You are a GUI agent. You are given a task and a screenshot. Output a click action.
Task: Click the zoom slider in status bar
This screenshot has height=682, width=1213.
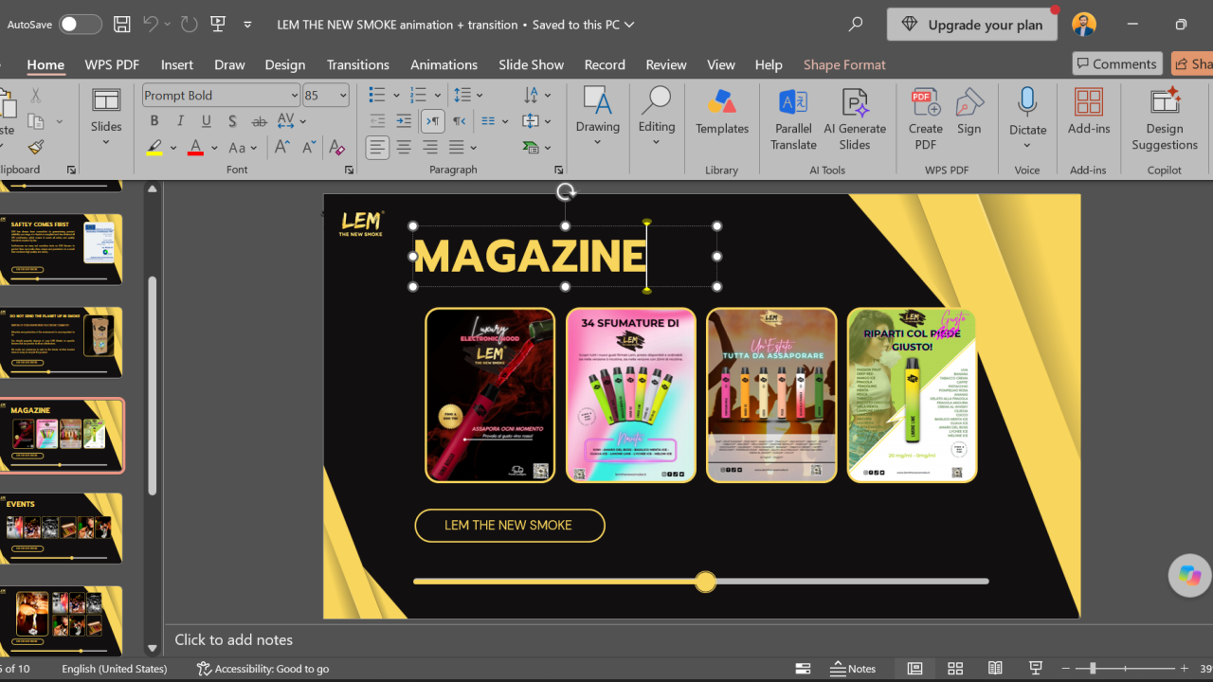pyautogui.click(x=1125, y=669)
